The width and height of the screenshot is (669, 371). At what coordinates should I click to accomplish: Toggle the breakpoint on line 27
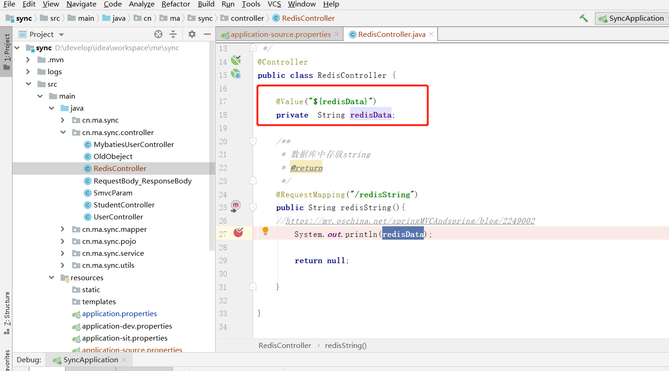click(x=238, y=233)
